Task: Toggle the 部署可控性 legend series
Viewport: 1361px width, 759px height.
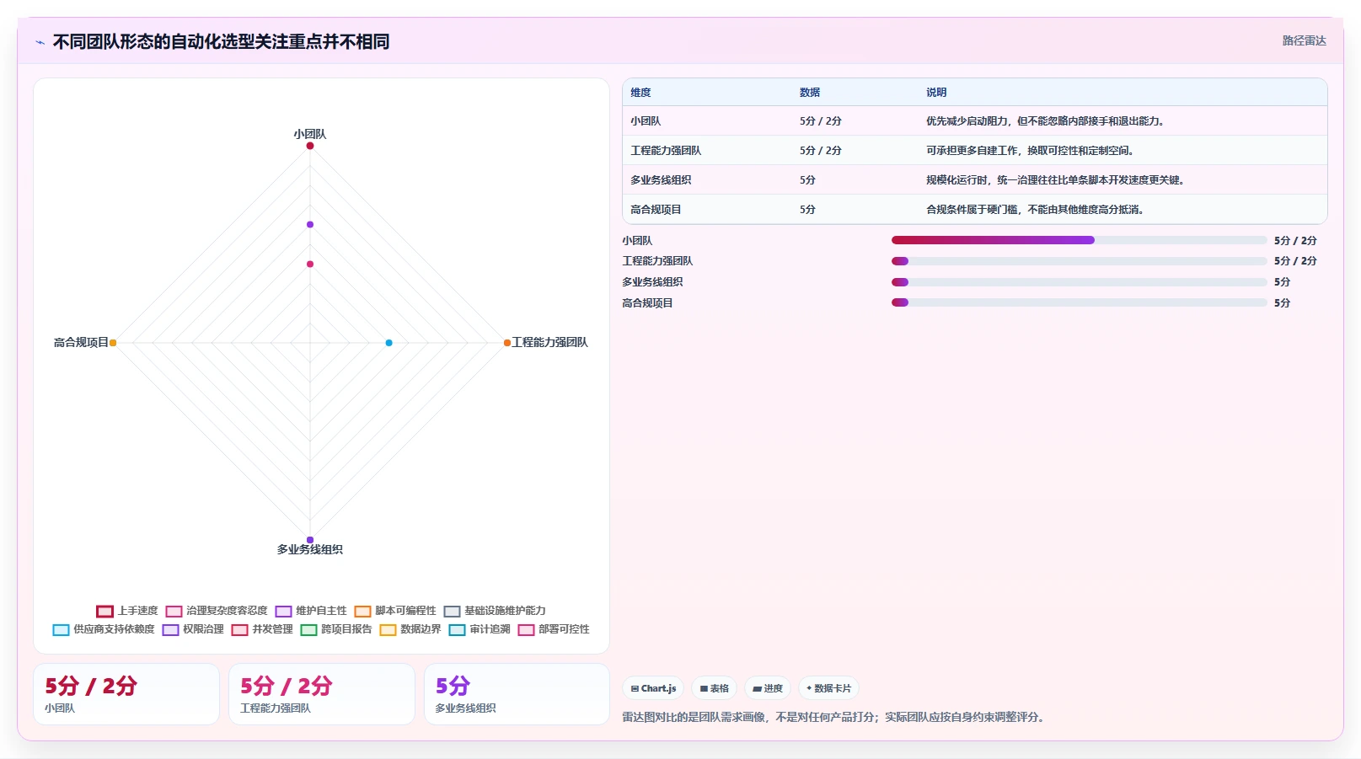Action: [x=554, y=629]
